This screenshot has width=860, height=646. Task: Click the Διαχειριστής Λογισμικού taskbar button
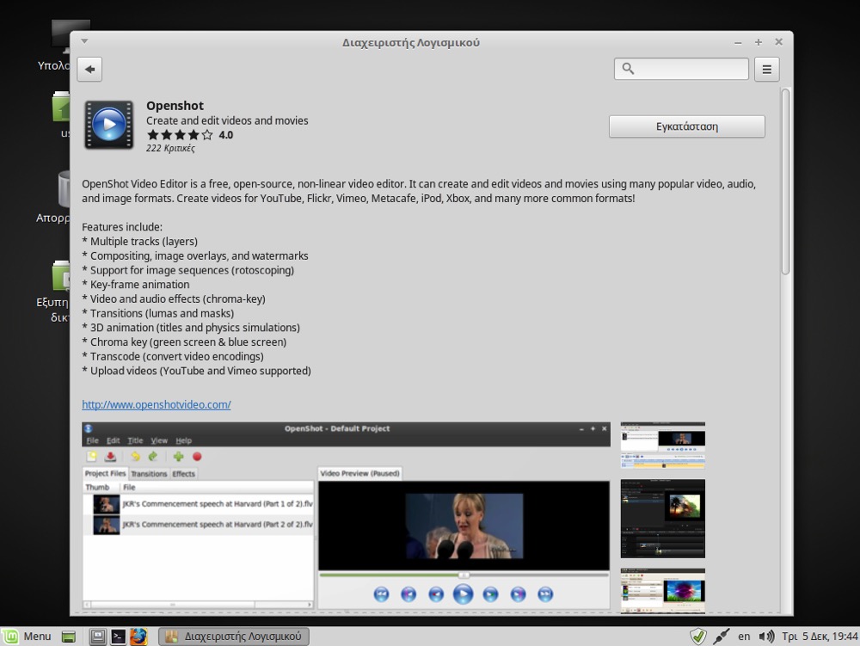pos(234,637)
